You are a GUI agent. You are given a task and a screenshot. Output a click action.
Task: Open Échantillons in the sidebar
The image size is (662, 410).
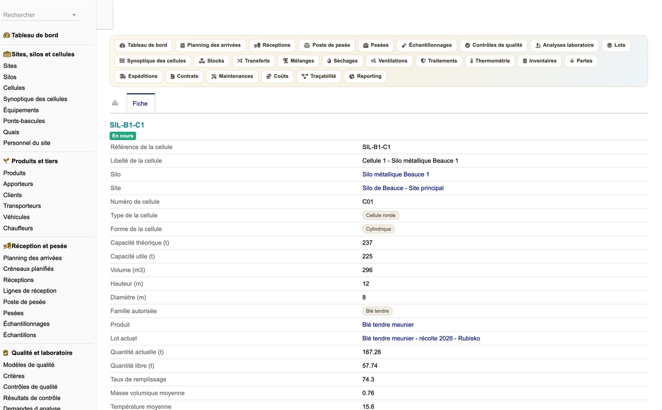[20, 335]
